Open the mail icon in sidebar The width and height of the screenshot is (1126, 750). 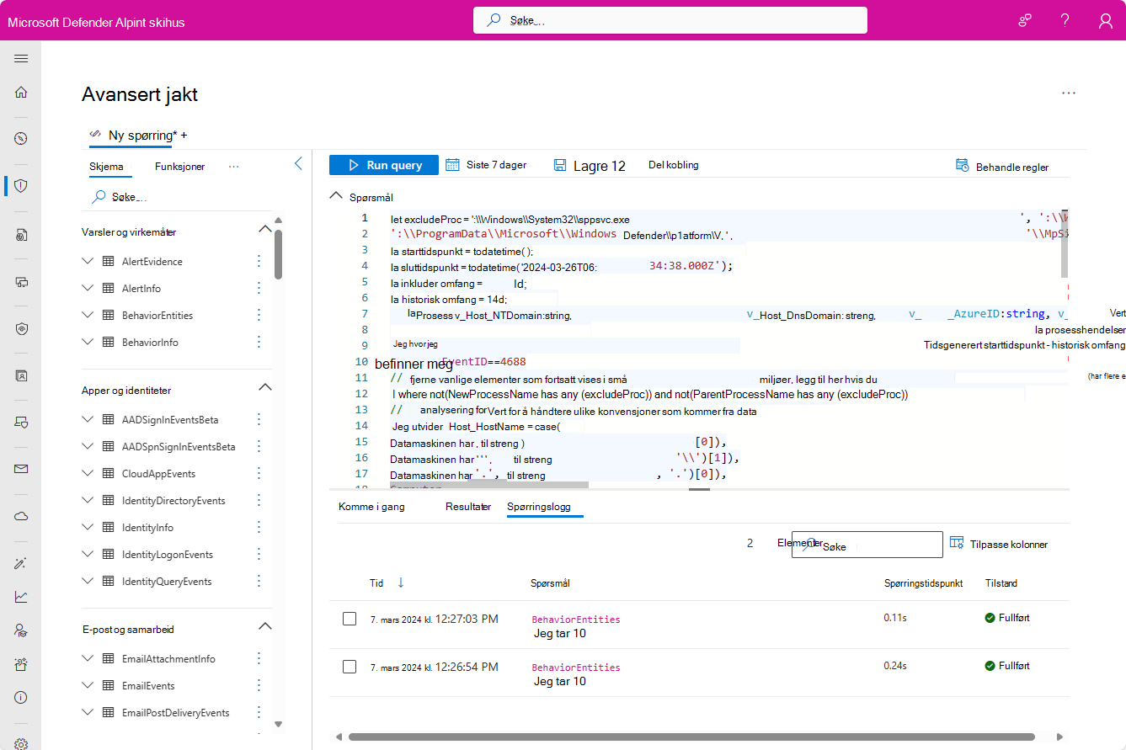point(21,469)
